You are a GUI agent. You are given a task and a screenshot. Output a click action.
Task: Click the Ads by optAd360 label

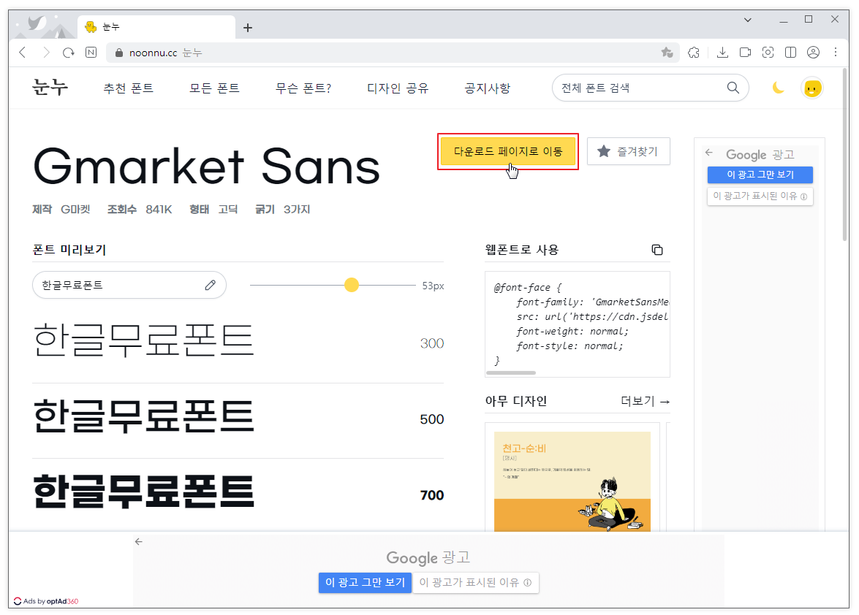[46, 601]
